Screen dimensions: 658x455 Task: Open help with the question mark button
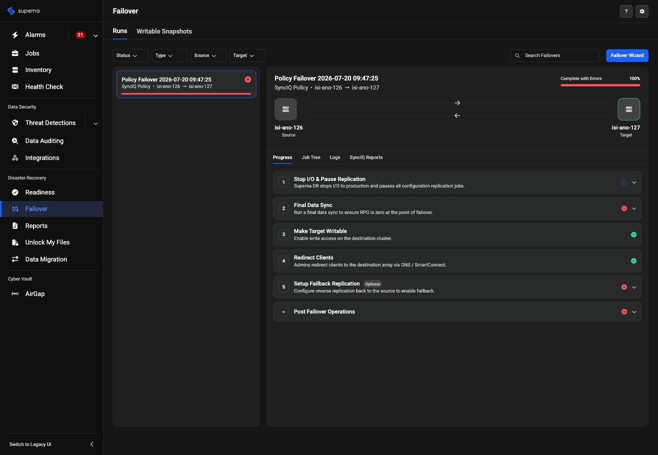(626, 11)
